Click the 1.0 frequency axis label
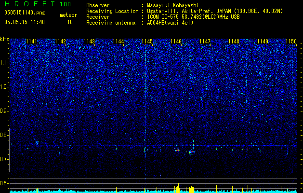 [4, 87]
